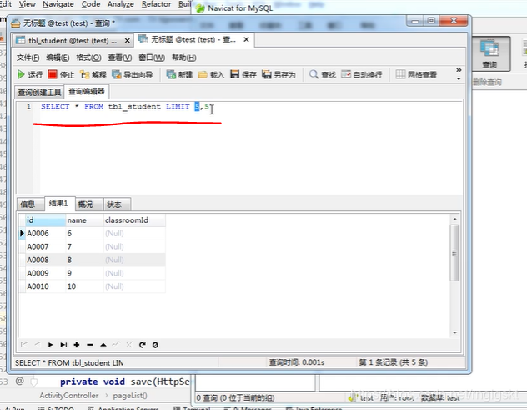
Task: Open the 格式(O) menu
Action: [x=88, y=58]
